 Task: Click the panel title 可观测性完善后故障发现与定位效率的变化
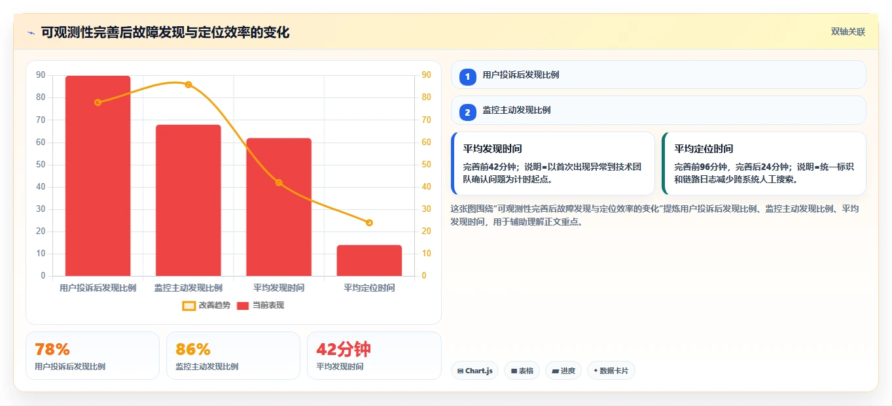165,32
